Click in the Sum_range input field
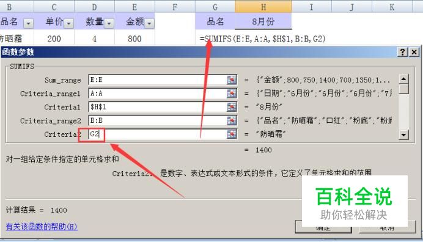This screenshot has width=423, height=242. 158,80
